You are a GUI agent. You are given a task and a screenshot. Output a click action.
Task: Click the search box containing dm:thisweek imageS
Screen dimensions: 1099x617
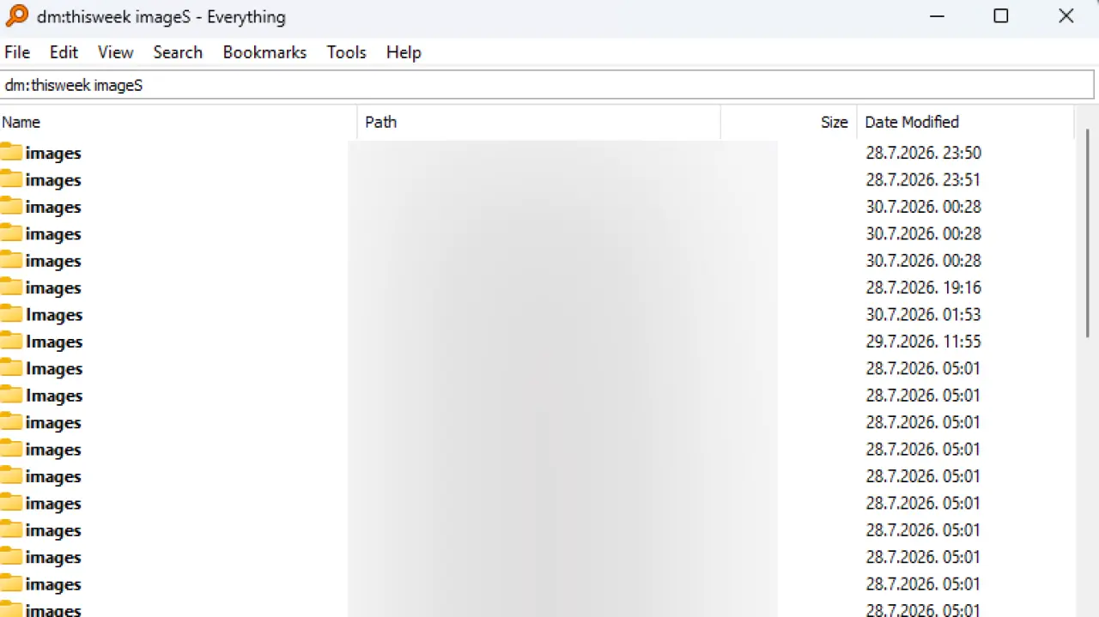[x=547, y=85]
